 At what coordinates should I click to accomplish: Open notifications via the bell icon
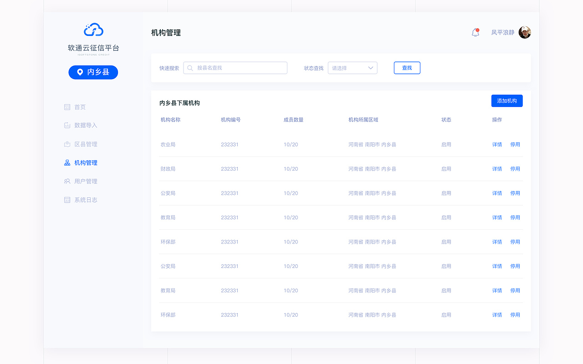pyautogui.click(x=476, y=32)
